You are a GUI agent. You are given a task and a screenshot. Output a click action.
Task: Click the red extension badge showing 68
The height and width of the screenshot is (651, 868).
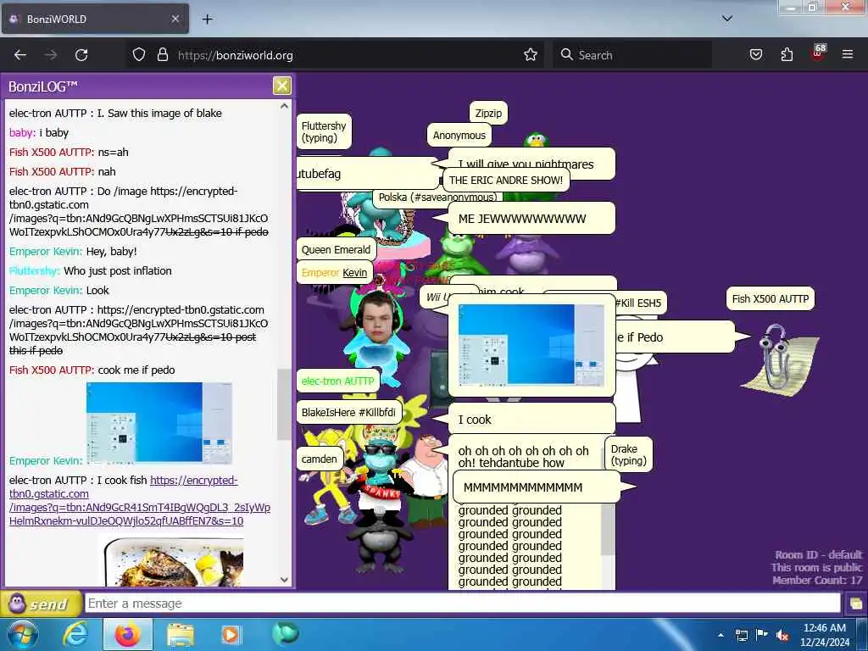(x=817, y=53)
